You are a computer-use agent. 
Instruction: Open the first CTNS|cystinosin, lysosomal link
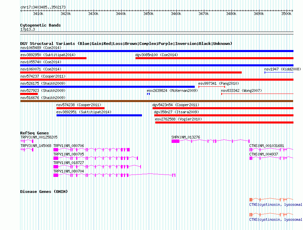pos(275,204)
